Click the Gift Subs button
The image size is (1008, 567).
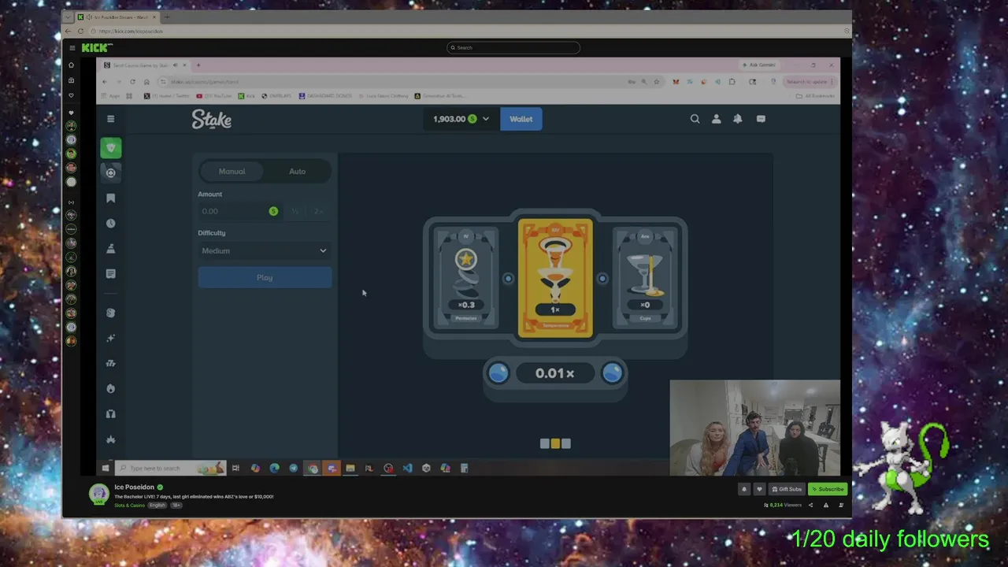click(x=787, y=489)
